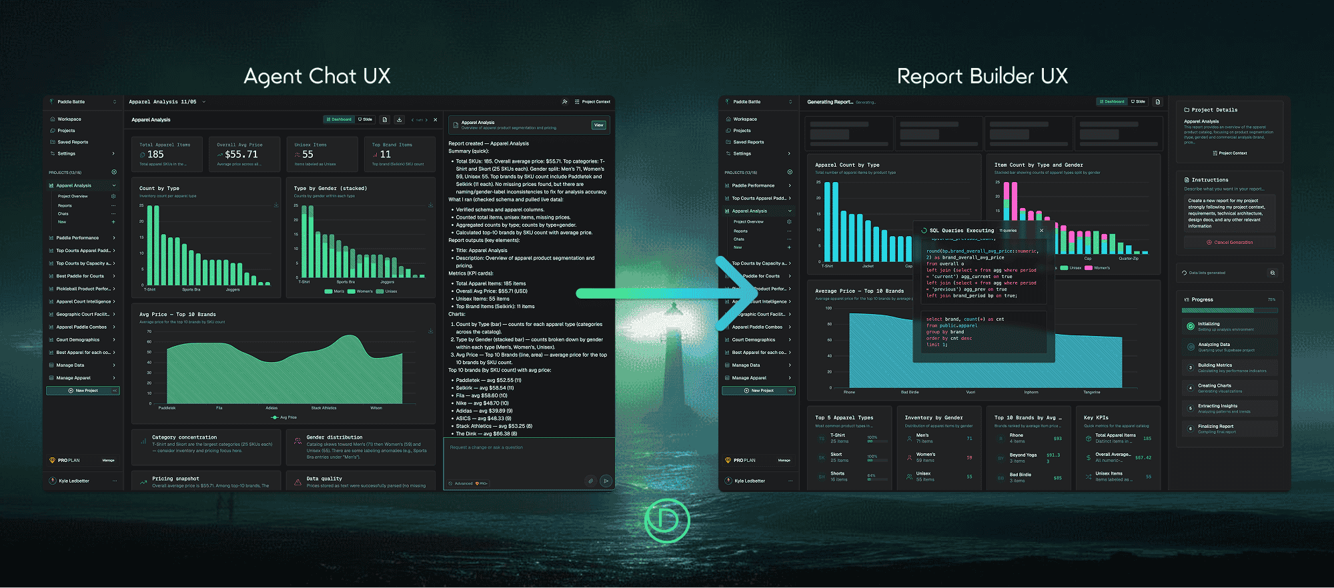The height and width of the screenshot is (588, 1334).
Task: Click the paperclip attach icon in chat
Action: click(590, 481)
